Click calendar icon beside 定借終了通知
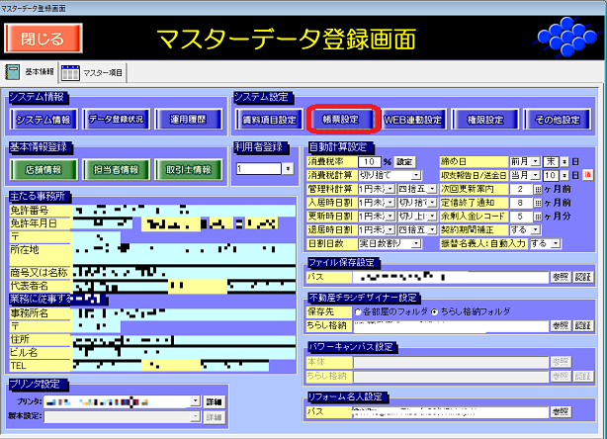607x439 pixels. 539,202
